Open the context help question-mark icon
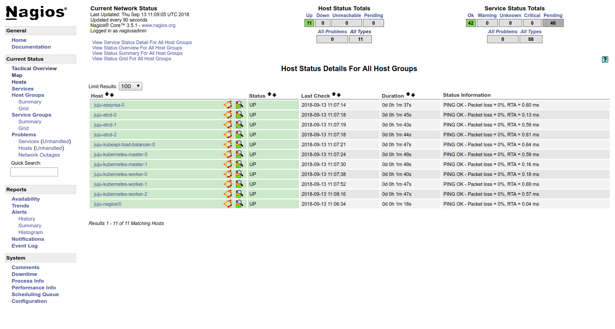Screen dimensions: 615x329 point(605,59)
